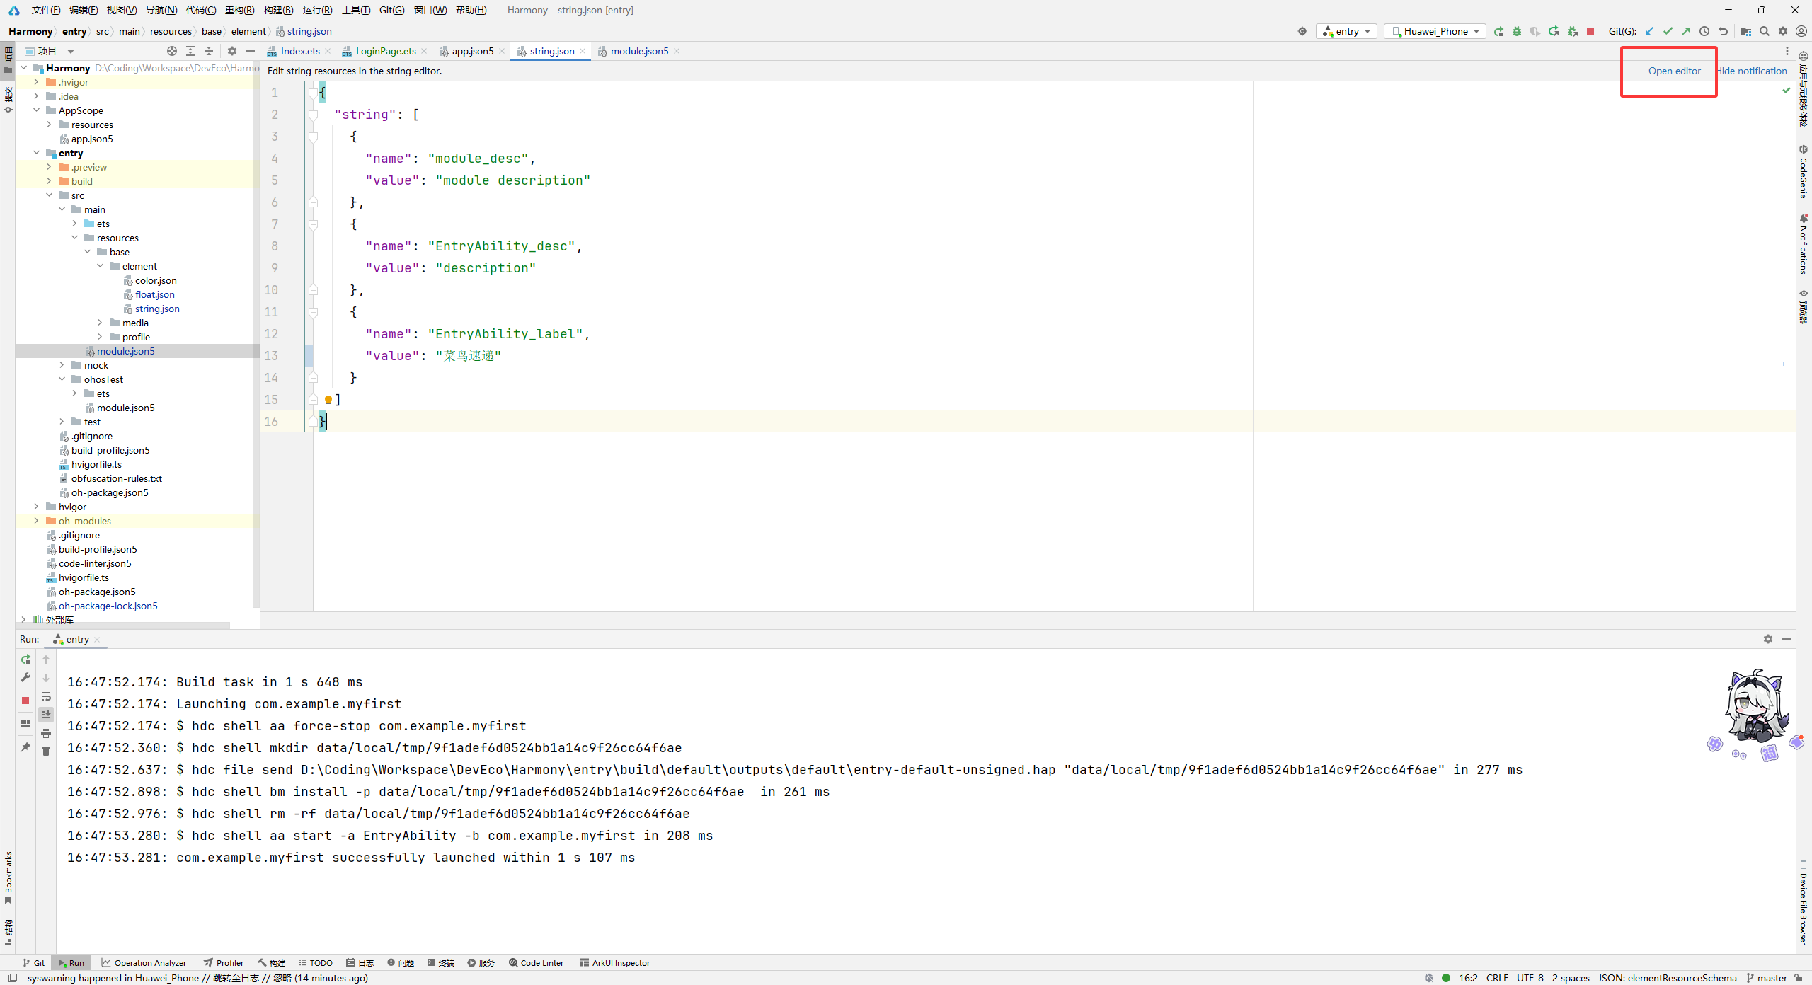
Task: Click Hide notification link
Action: [x=1753, y=71]
